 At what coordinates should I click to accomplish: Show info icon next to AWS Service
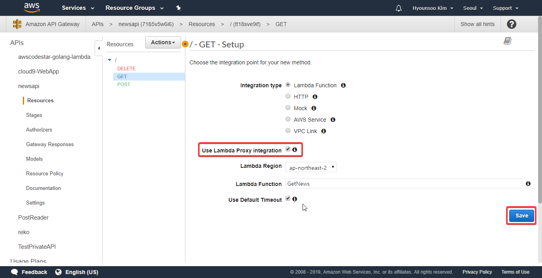333,120
